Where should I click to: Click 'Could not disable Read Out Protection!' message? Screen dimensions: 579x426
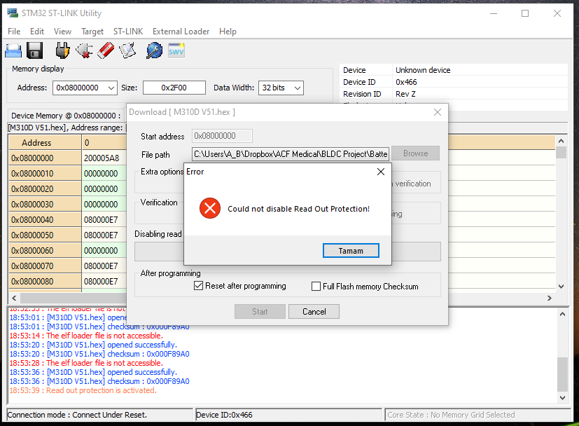298,209
